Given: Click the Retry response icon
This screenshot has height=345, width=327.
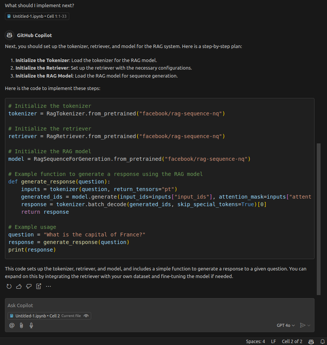Looking at the screenshot, I should pyautogui.click(x=9, y=286).
